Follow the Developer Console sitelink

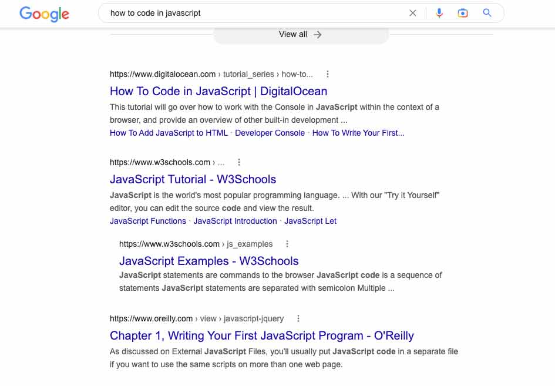(270, 133)
